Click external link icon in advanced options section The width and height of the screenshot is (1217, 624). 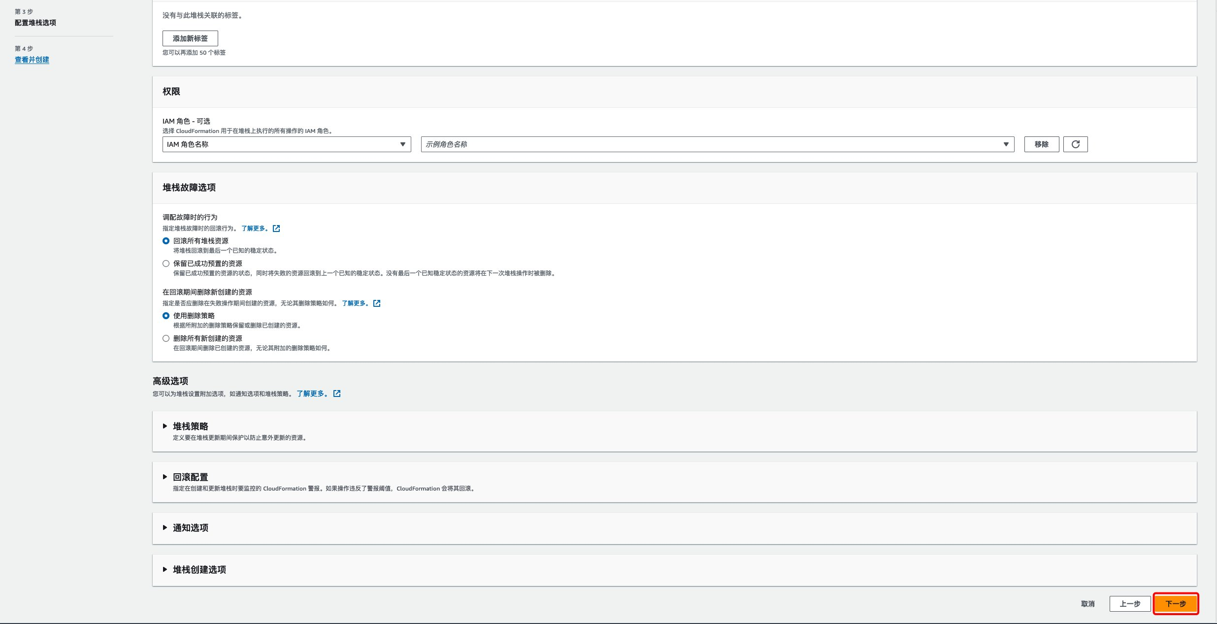pos(337,394)
